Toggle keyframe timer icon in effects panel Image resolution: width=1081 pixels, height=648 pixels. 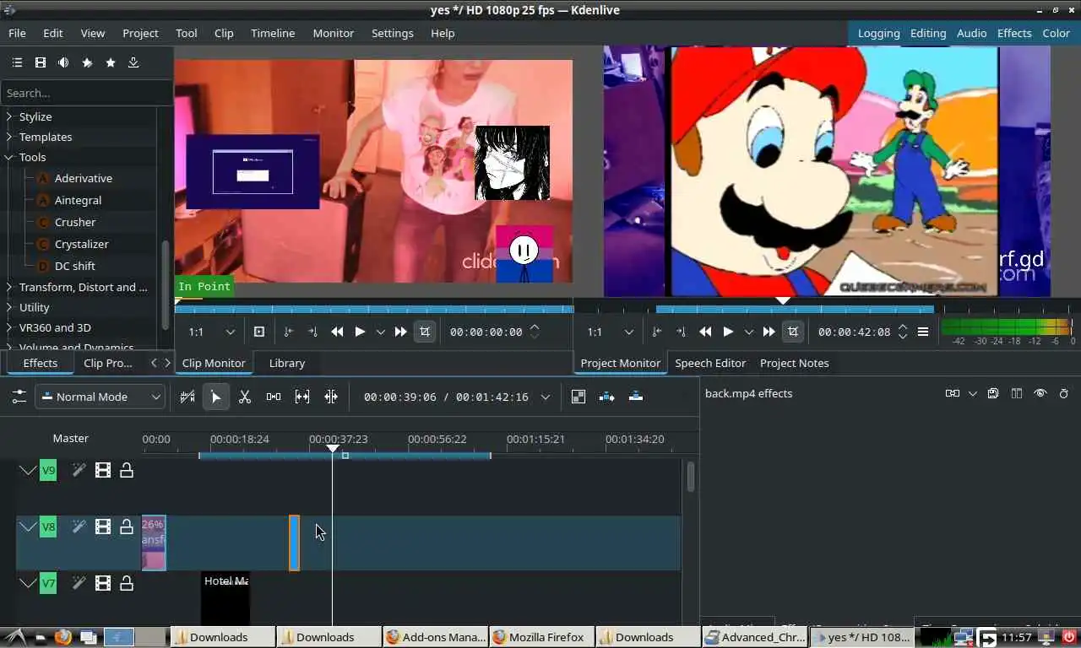pos(1064,393)
